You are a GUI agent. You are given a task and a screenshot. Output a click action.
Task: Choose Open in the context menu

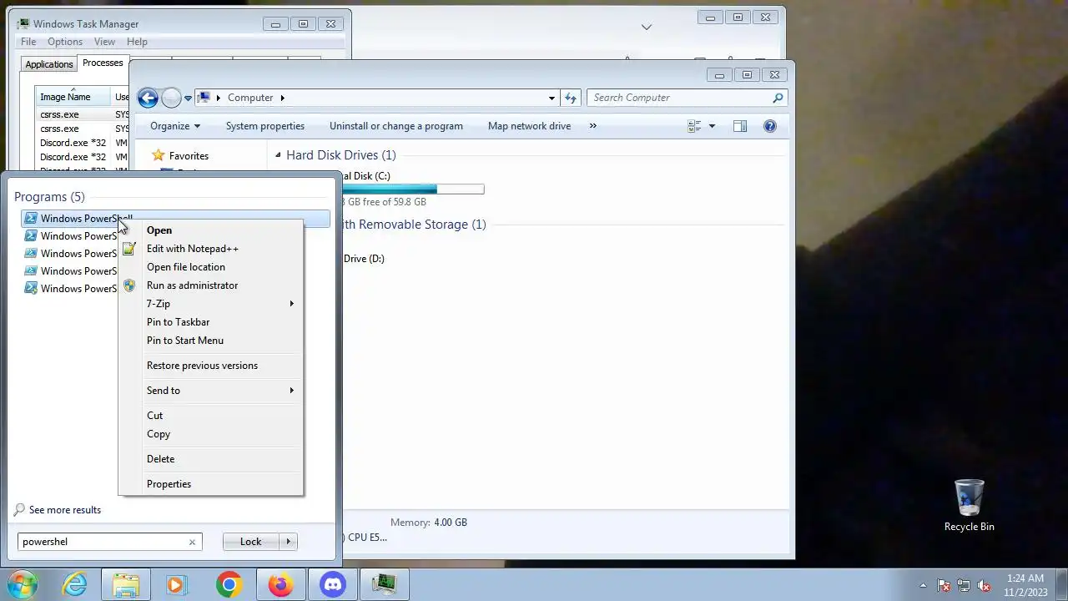[210, 230]
